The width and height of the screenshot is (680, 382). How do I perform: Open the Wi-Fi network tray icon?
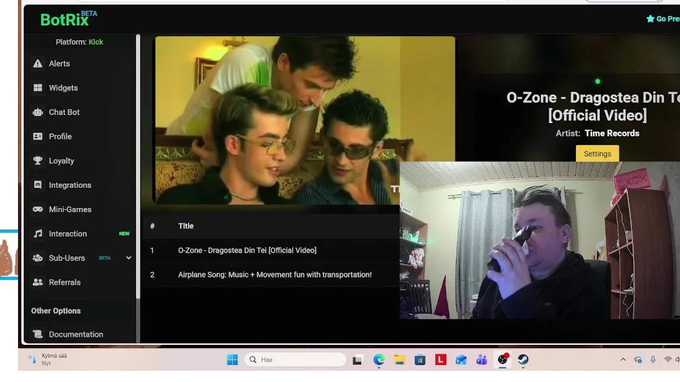(668, 360)
